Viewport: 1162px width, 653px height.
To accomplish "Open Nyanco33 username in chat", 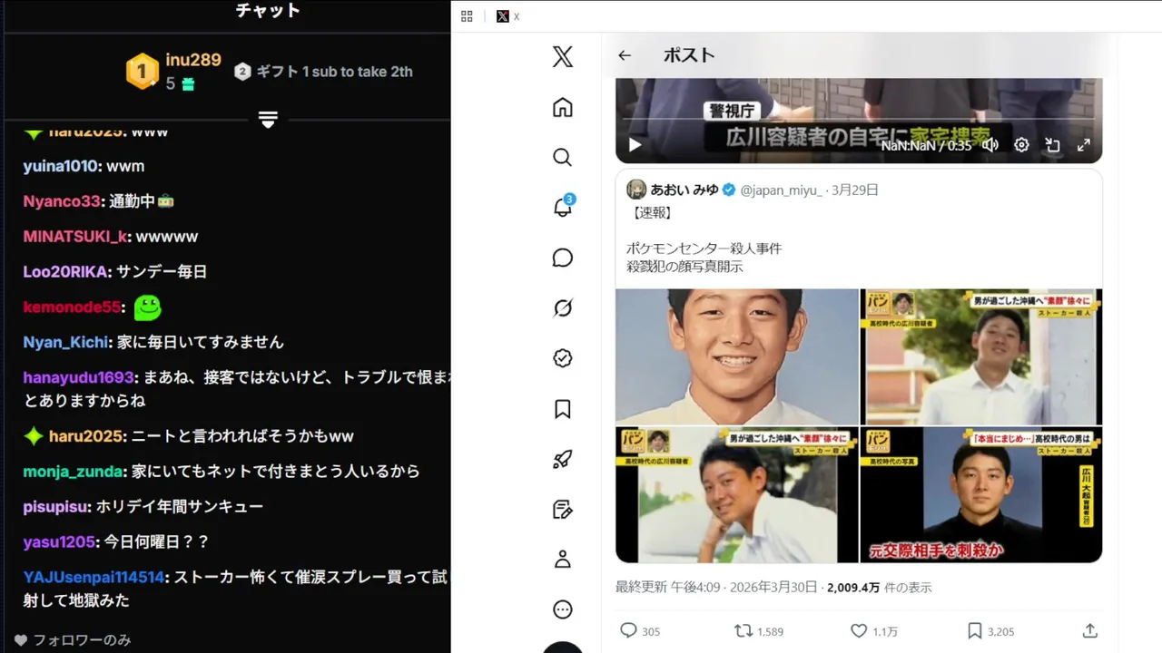I will pyautogui.click(x=62, y=201).
